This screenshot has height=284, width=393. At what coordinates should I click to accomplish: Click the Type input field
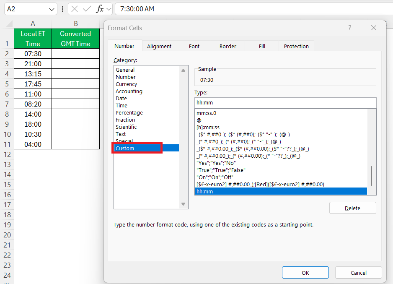(285, 103)
